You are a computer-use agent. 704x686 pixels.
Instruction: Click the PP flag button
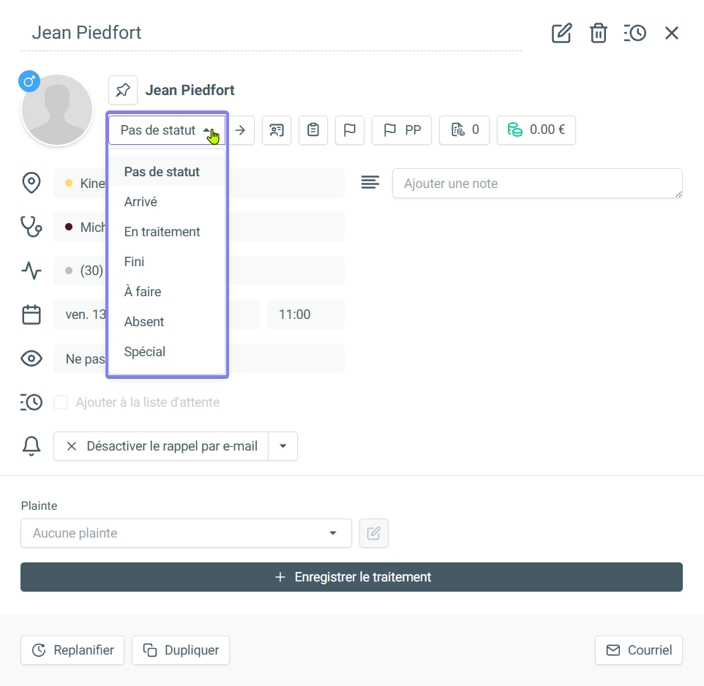pos(402,130)
